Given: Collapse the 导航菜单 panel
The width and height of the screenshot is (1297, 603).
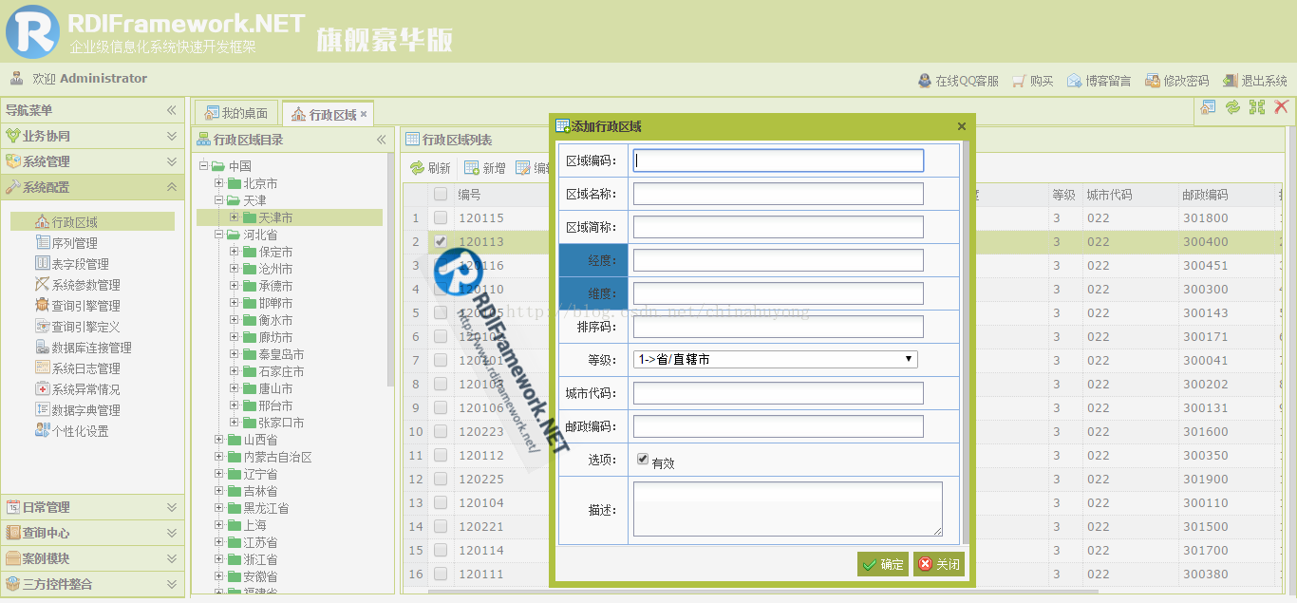Looking at the screenshot, I should tap(172, 110).
